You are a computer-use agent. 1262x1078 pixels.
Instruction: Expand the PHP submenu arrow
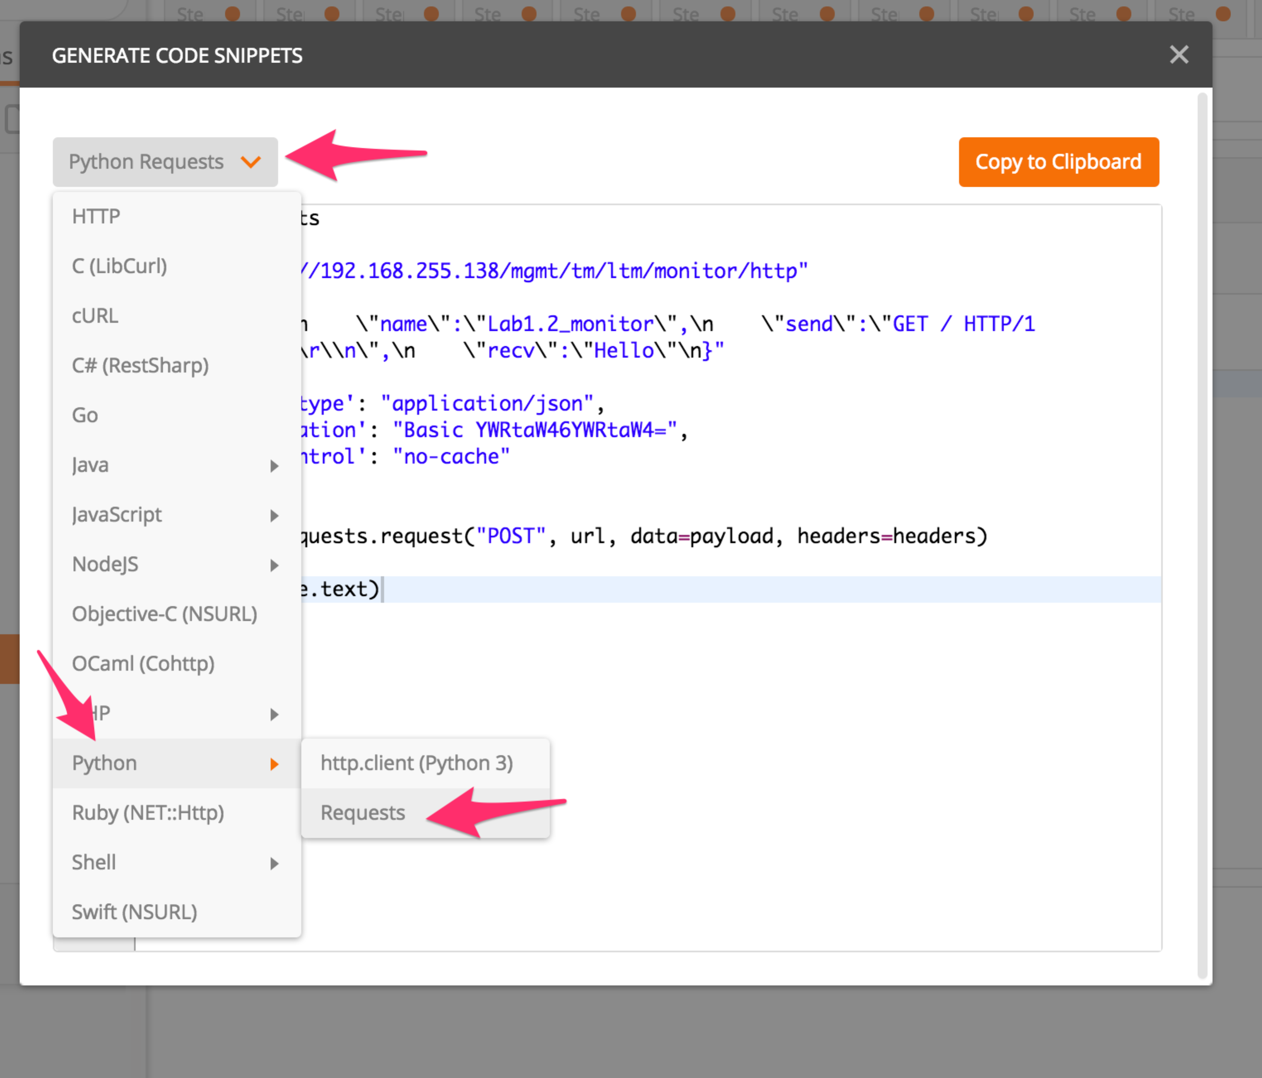(274, 715)
